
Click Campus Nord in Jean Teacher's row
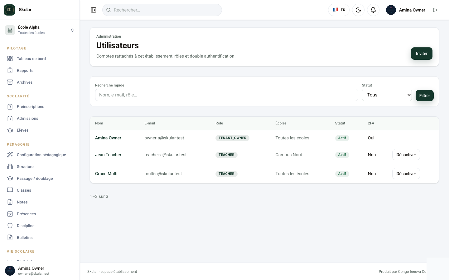[289, 155]
